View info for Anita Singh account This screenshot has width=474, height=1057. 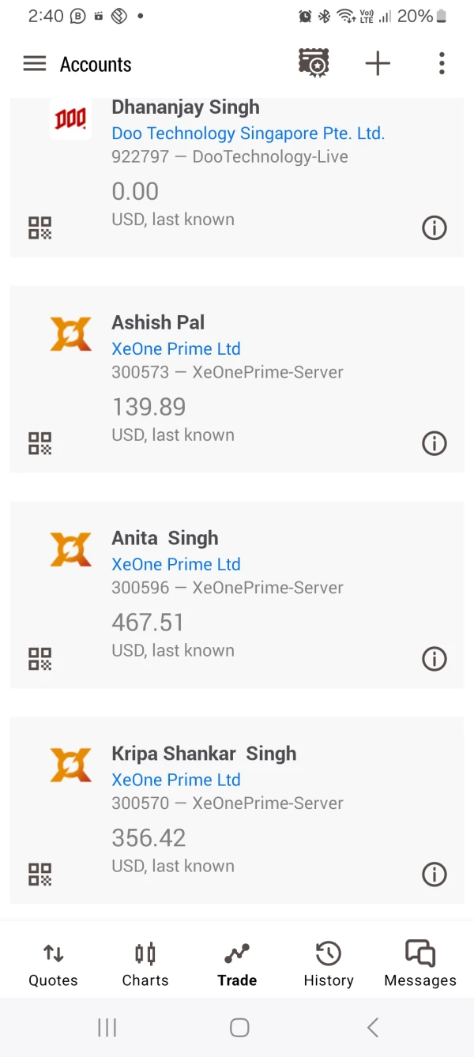434,659
